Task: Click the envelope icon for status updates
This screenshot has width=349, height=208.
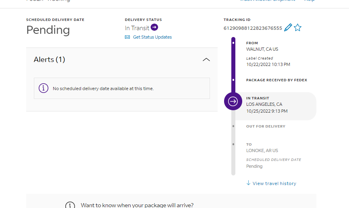Action: [x=127, y=37]
